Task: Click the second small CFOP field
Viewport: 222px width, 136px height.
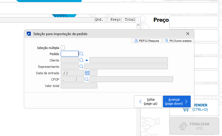Action: (80, 79)
